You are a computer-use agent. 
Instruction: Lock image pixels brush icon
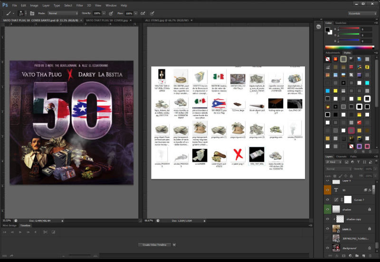click(341, 176)
